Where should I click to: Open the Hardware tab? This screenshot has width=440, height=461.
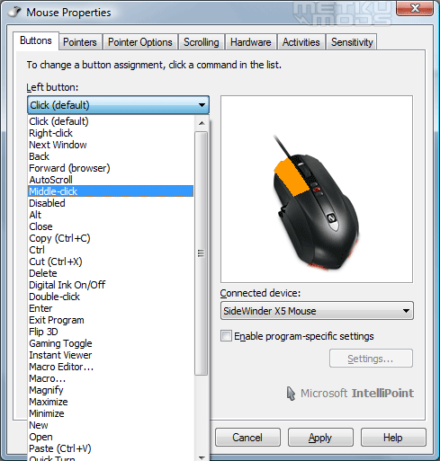click(251, 42)
